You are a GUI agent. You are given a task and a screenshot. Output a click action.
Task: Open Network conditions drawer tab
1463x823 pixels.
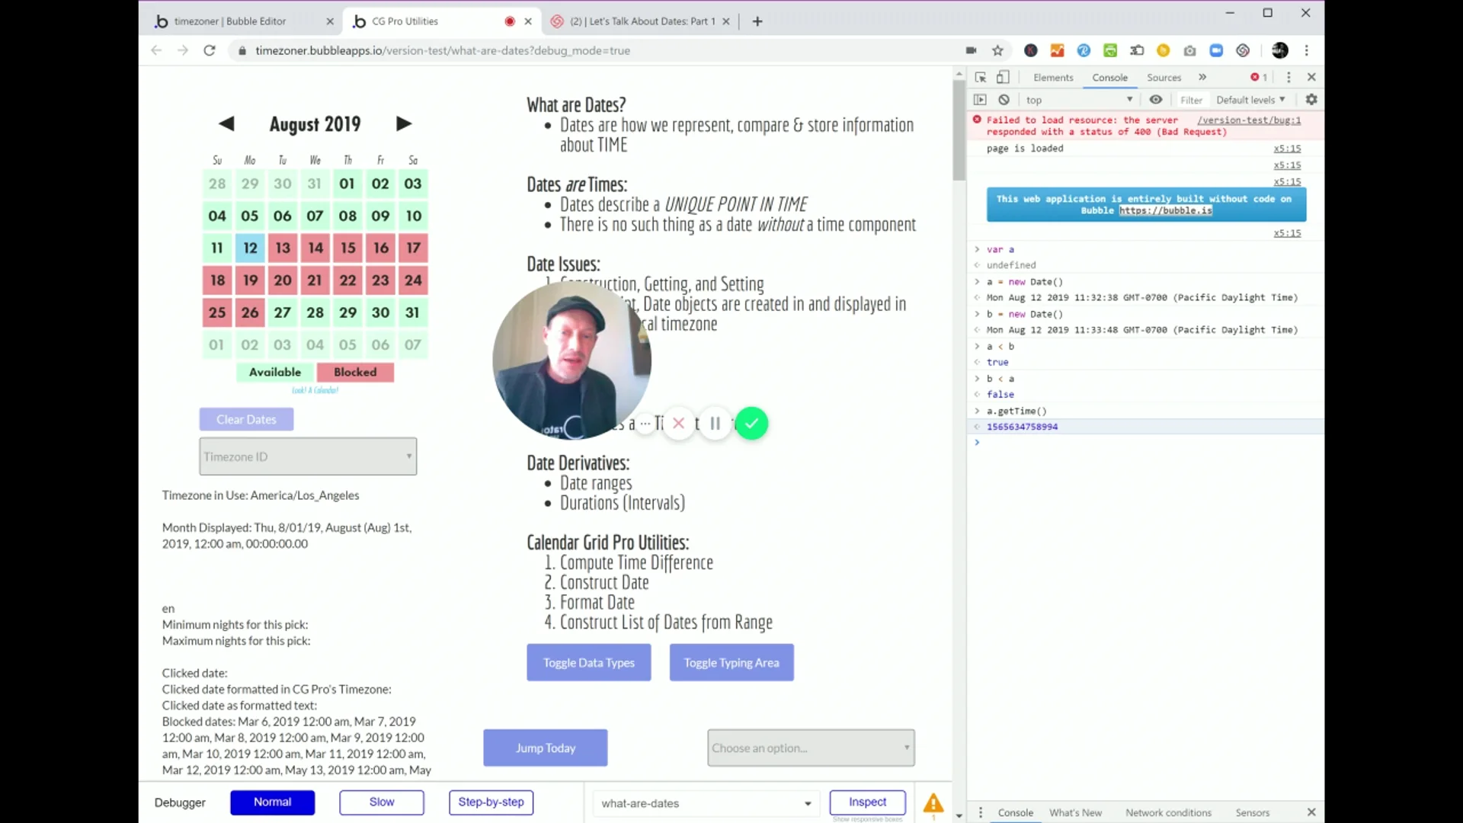pyautogui.click(x=1168, y=812)
